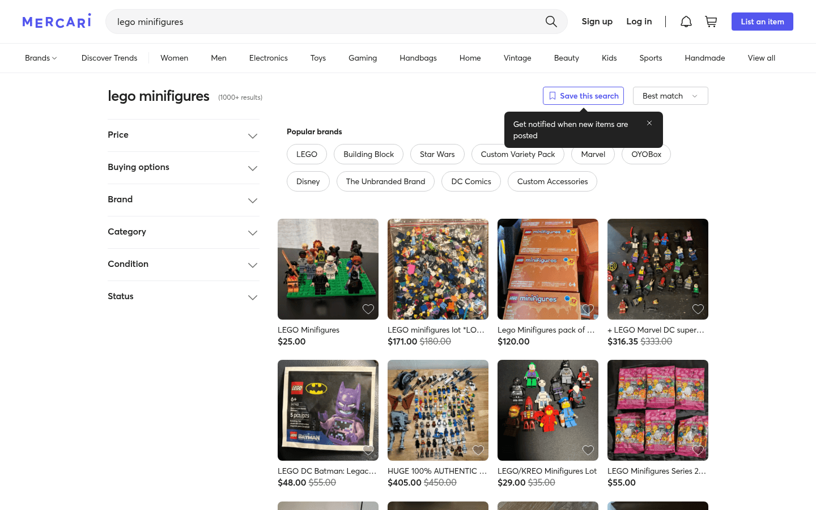The height and width of the screenshot is (510, 816).
Task: Filter by Star Wars brand chip
Action: 437,154
